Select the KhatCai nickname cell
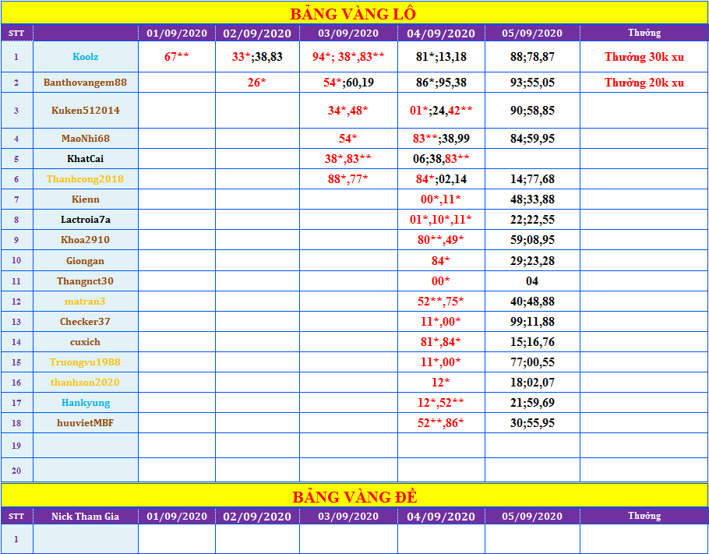 86,159
